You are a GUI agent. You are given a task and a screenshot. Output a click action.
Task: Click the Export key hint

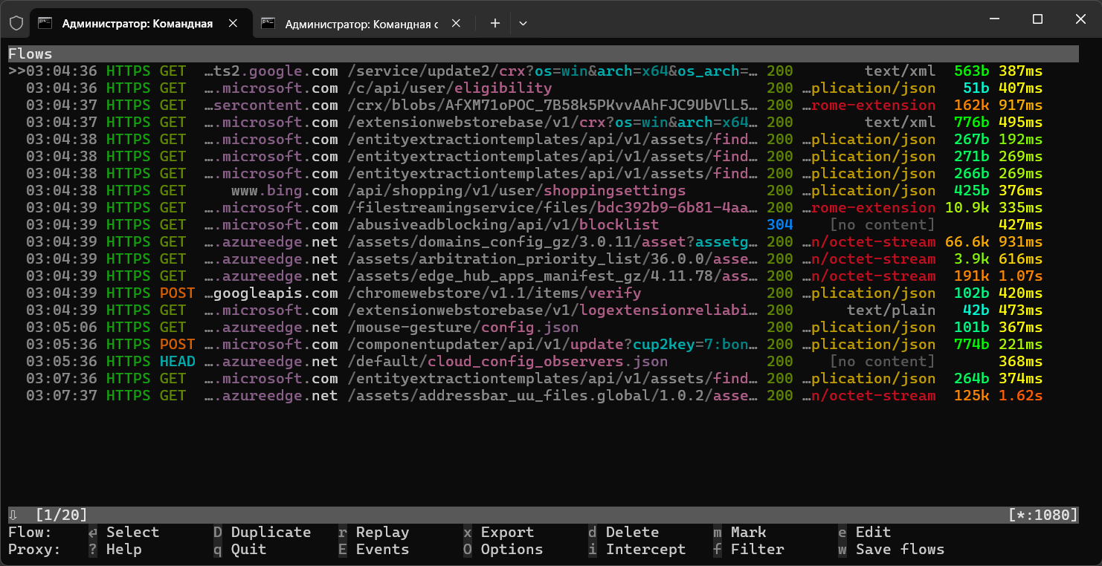coord(499,532)
